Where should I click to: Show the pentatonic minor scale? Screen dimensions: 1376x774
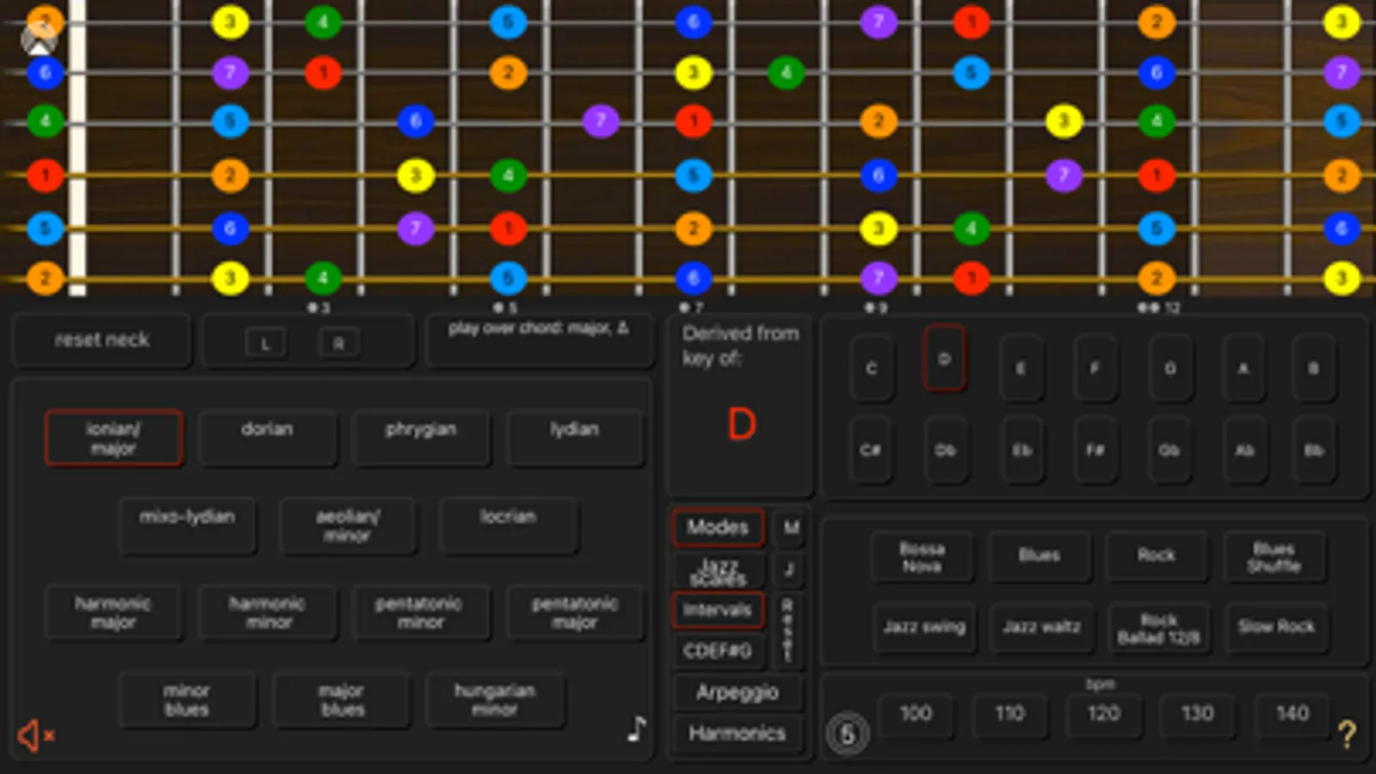pyautogui.click(x=421, y=612)
